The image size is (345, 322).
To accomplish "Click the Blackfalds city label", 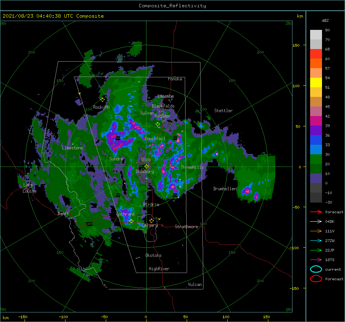I will 163,106.
